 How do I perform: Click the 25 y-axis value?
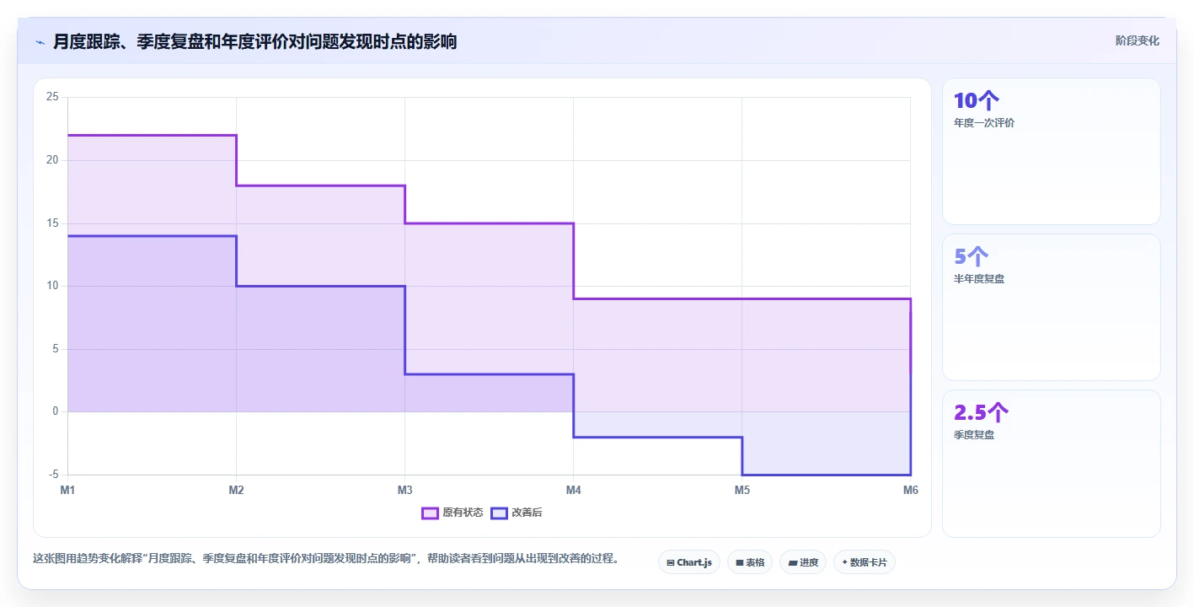(52, 97)
